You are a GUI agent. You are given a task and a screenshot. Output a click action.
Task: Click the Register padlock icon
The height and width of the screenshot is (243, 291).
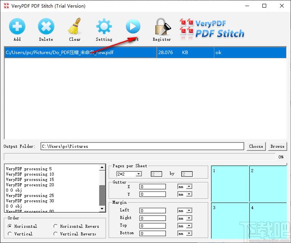162,26
